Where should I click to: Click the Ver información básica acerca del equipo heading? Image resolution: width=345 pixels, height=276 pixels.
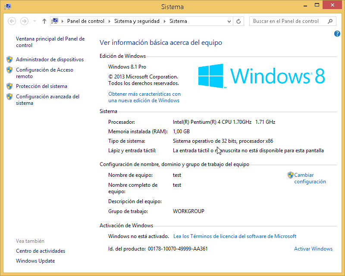(x=161, y=43)
